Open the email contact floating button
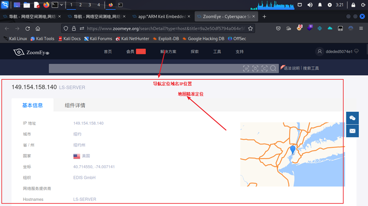 pos(352,131)
